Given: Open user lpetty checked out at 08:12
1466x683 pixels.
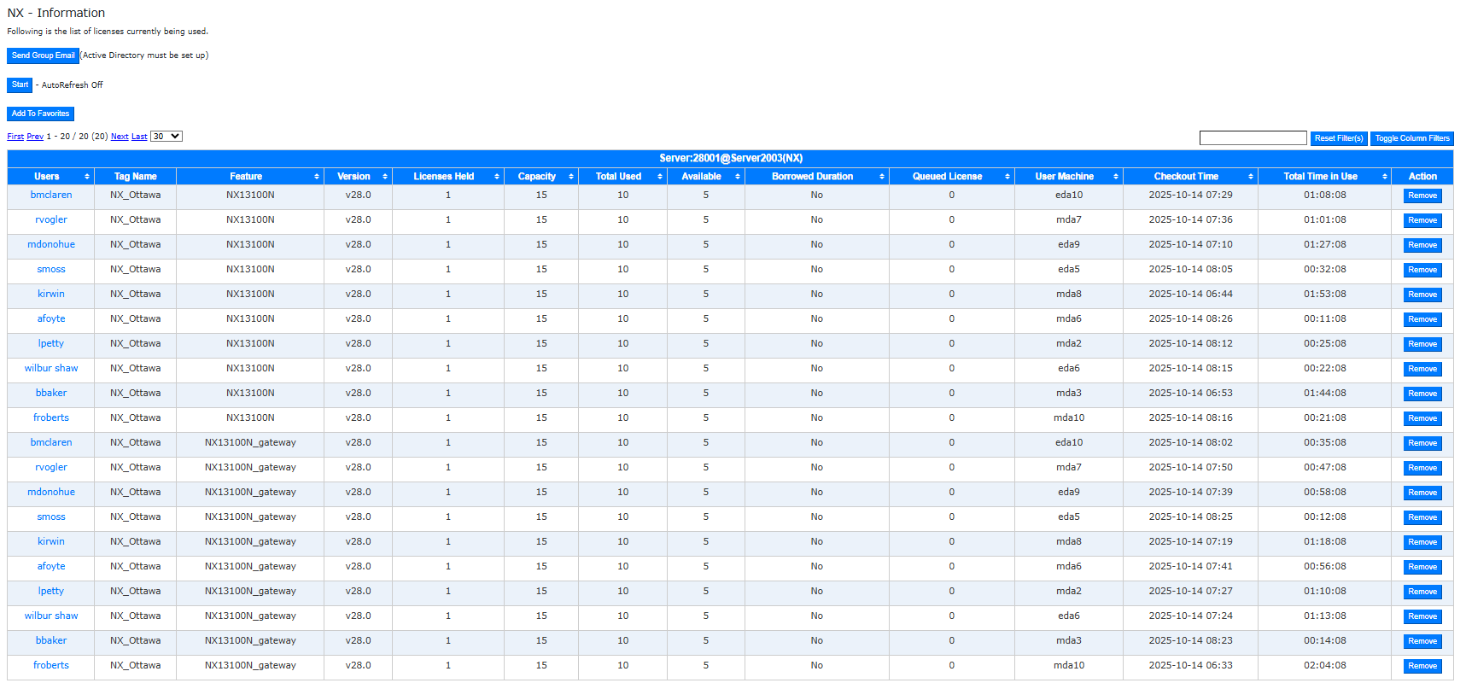Looking at the screenshot, I should coord(51,344).
